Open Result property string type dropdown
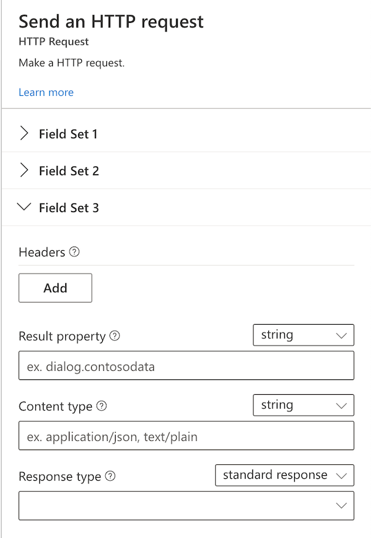 (303, 335)
